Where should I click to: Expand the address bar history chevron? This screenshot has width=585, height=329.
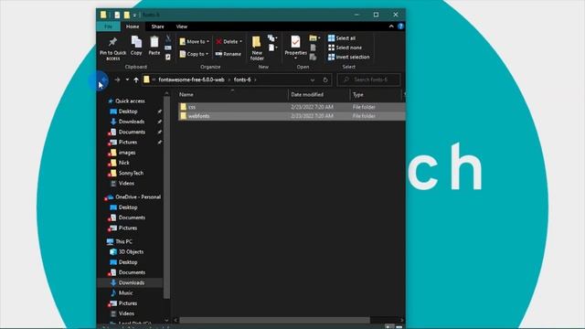[313, 80]
